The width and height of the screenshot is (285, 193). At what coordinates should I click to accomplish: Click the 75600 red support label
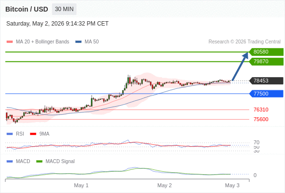point(261,119)
